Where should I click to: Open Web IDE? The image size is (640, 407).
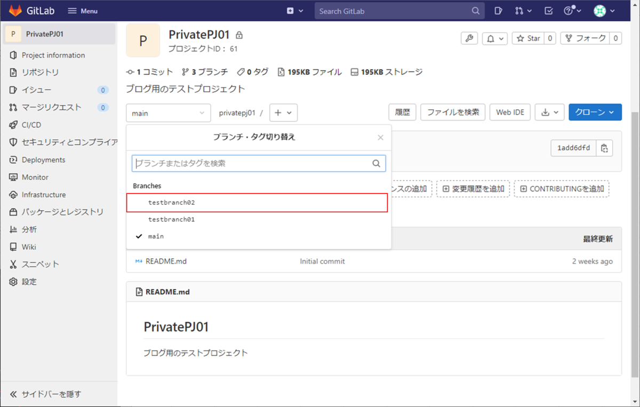[510, 113]
